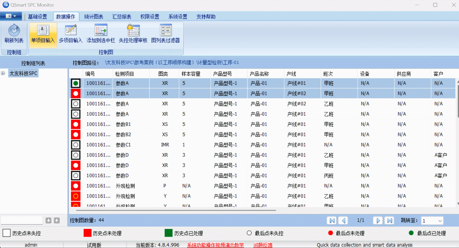The image size is (459, 248).
Task: Select the 单项目输入 tool
Action: [x=43, y=35]
